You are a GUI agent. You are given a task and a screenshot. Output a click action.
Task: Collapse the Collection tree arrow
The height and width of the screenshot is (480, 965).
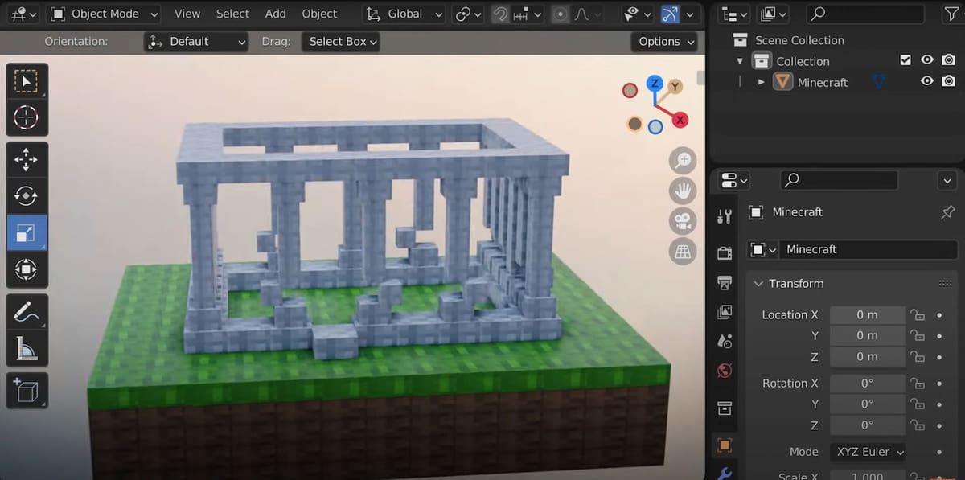740,61
